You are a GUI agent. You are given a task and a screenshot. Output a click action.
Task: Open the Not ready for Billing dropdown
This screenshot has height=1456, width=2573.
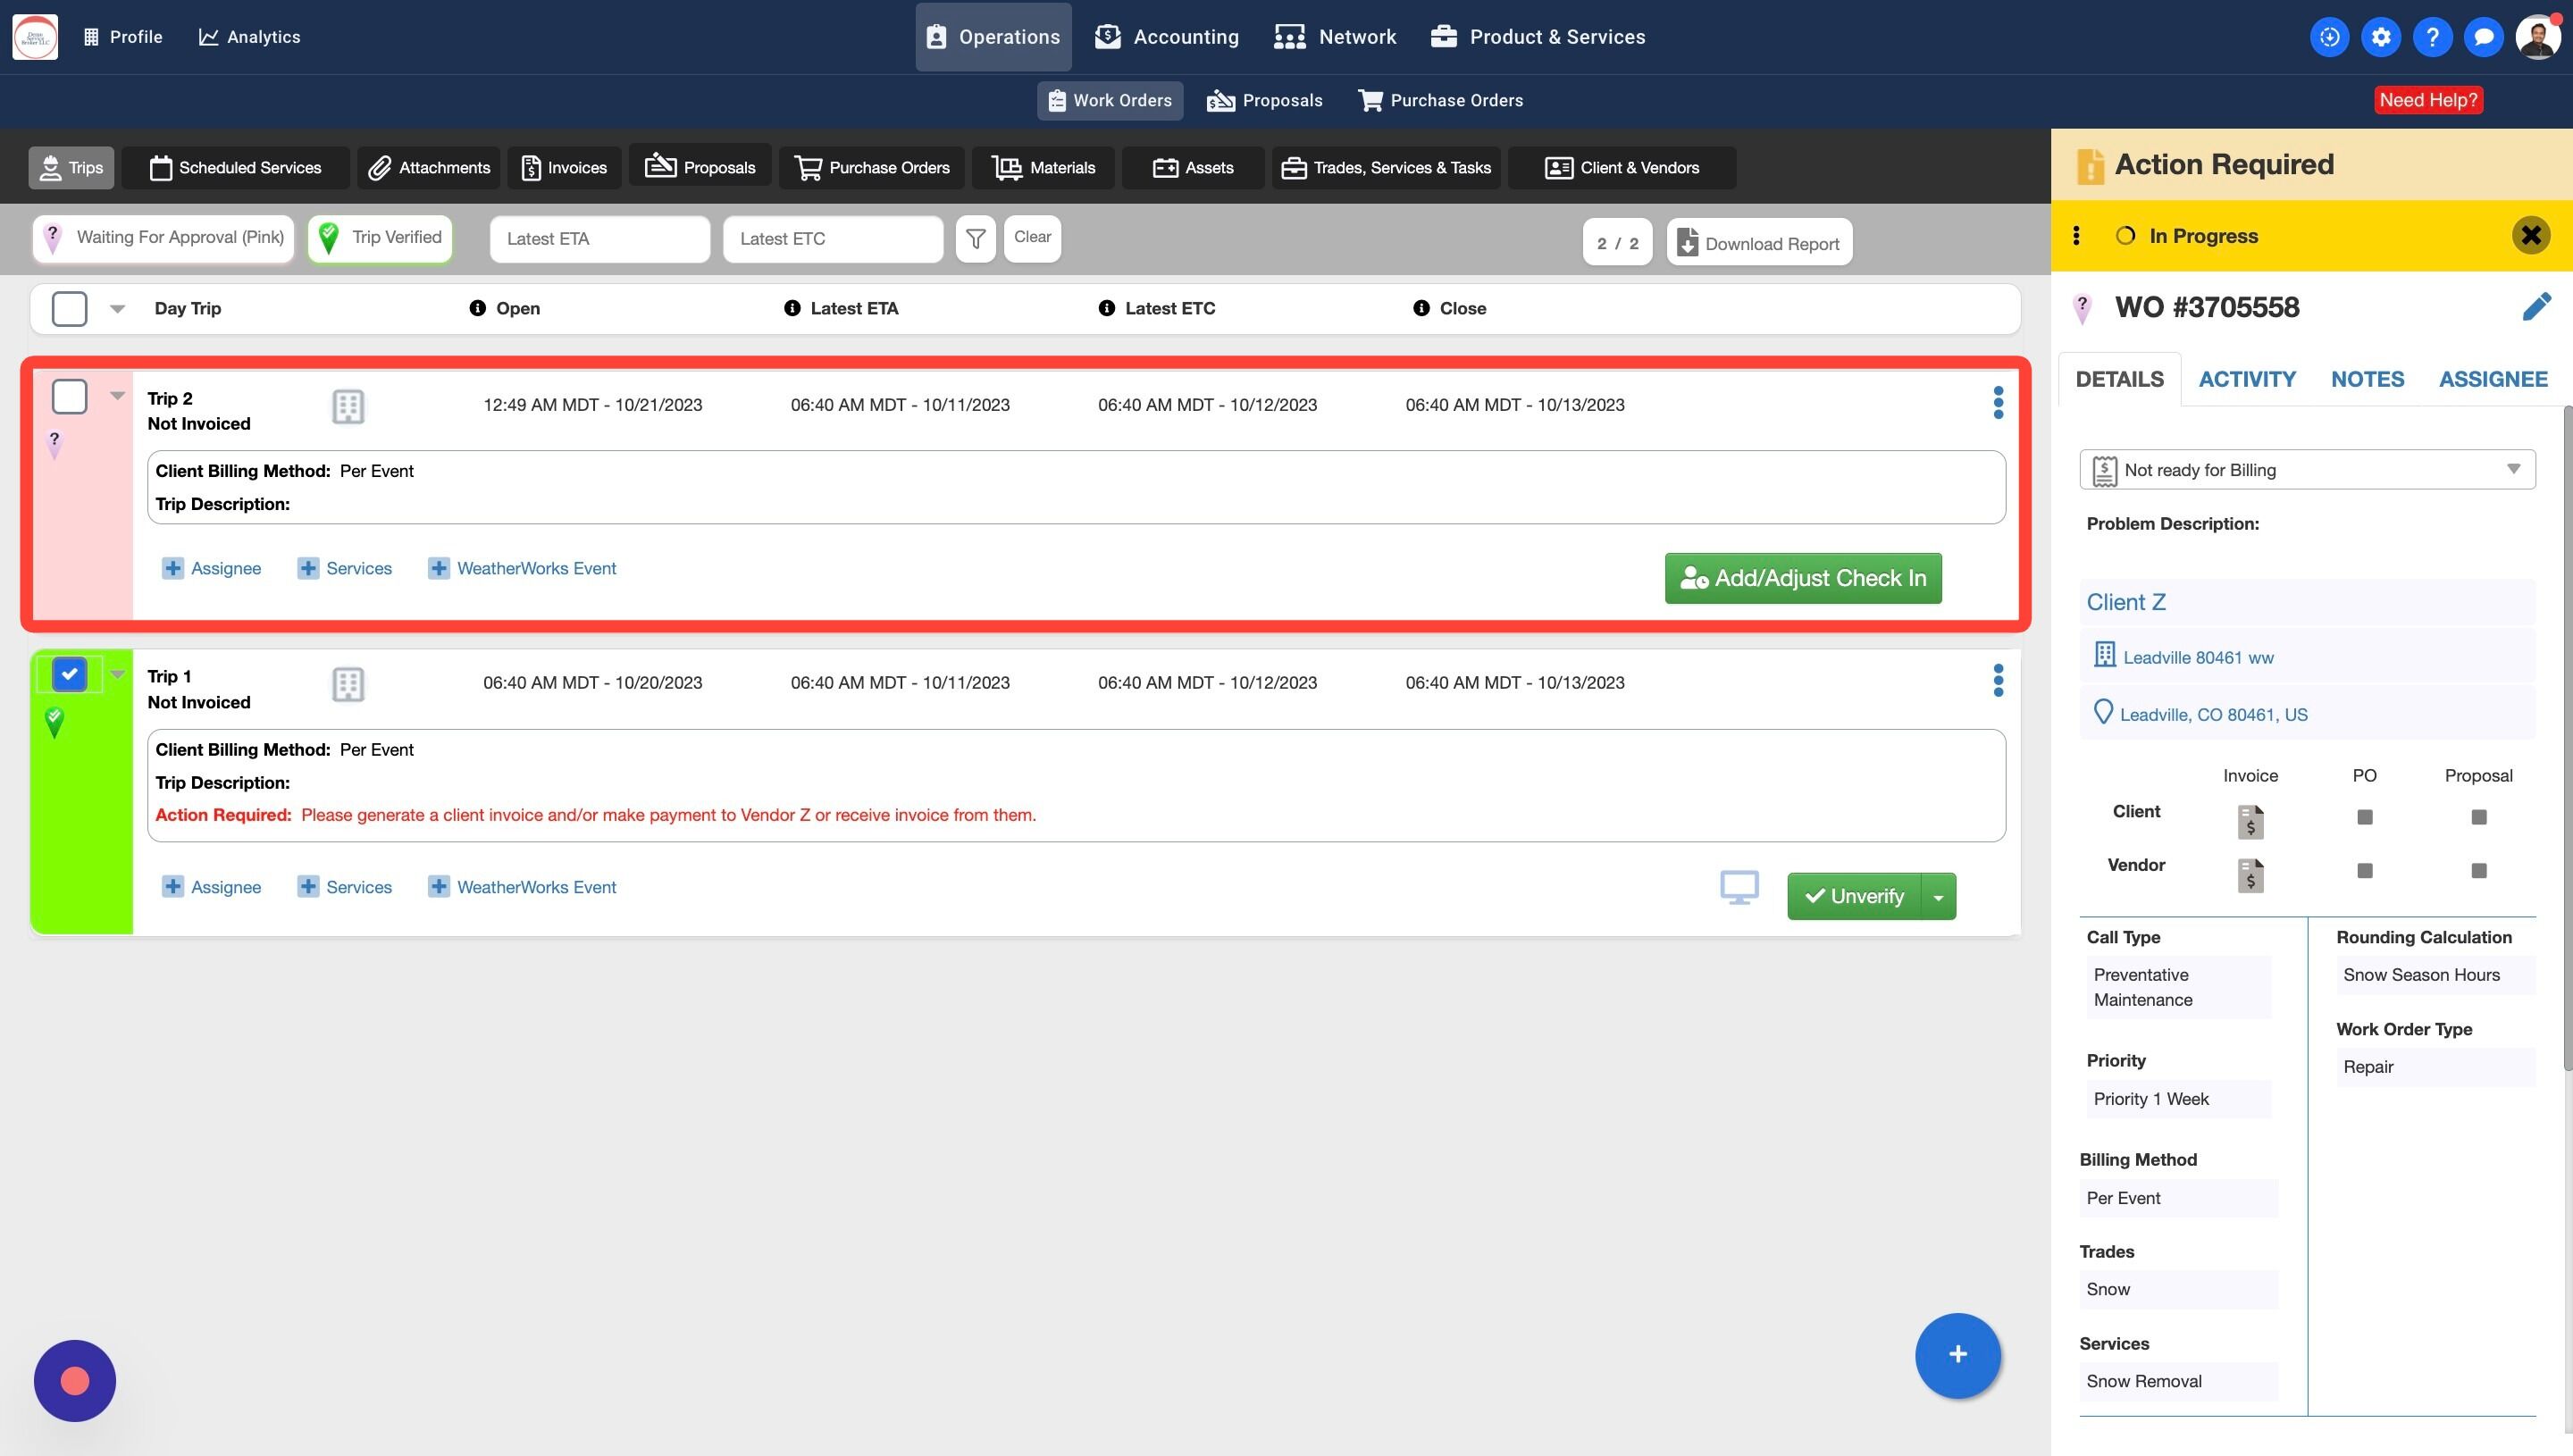coord(2306,470)
